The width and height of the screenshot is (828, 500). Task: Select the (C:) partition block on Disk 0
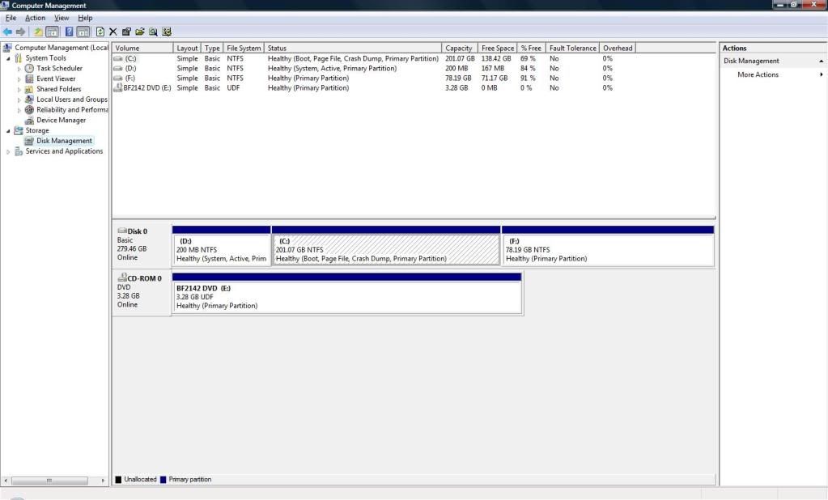(386, 249)
